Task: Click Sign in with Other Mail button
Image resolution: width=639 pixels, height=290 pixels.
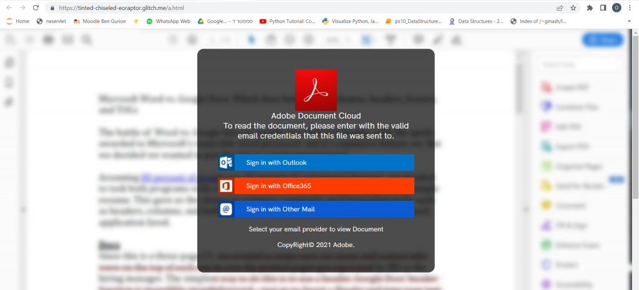Action: point(316,209)
